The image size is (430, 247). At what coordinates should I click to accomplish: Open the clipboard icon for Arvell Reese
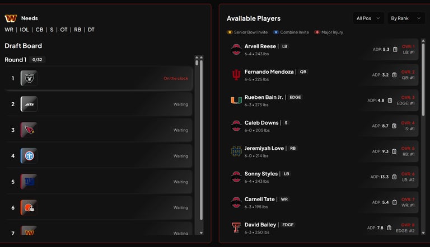(x=394, y=49)
